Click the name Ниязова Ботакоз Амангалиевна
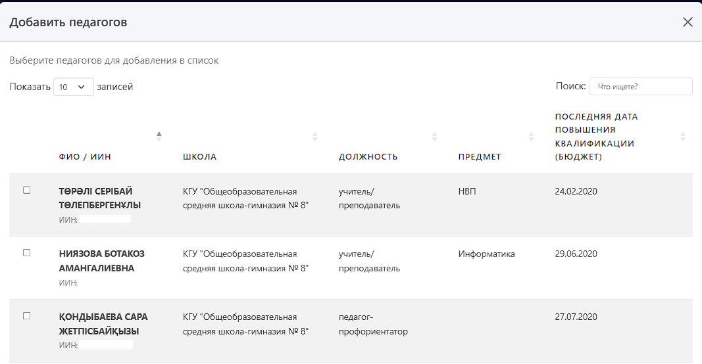The height and width of the screenshot is (364, 702). coord(101,261)
